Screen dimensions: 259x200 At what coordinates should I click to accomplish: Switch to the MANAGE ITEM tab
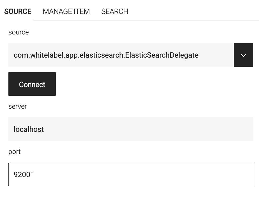click(x=66, y=11)
